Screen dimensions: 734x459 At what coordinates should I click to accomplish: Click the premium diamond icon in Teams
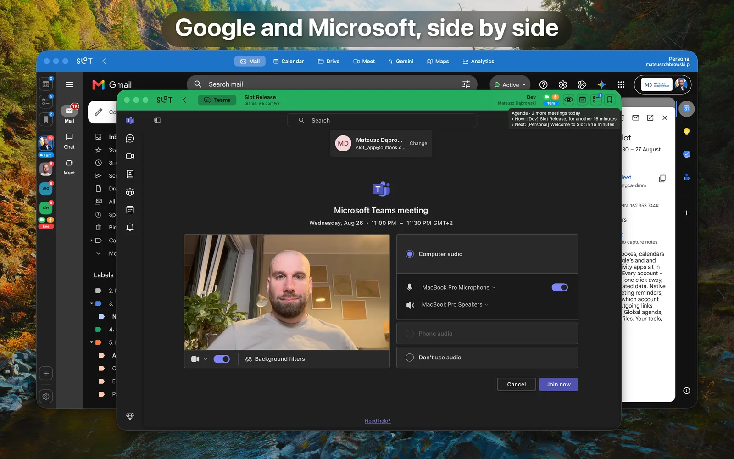[x=130, y=416]
